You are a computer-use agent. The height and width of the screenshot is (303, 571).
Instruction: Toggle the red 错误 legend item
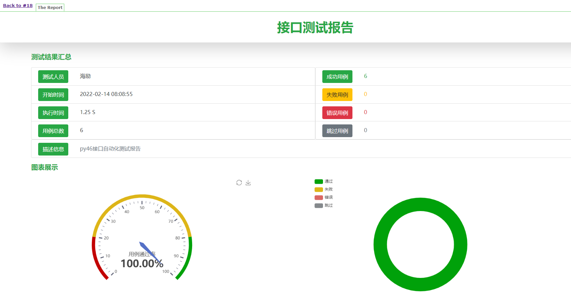tap(323, 197)
